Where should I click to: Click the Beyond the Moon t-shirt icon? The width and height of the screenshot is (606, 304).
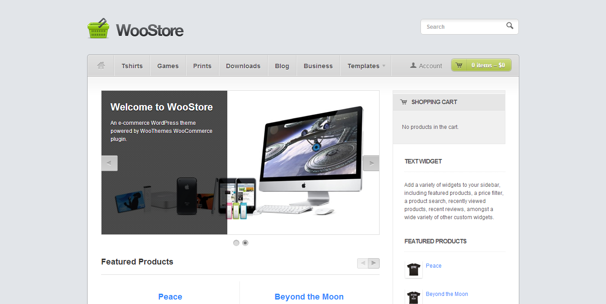(413, 297)
